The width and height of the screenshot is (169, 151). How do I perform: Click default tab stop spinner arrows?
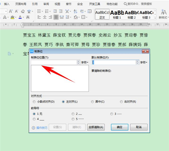coord(137,62)
